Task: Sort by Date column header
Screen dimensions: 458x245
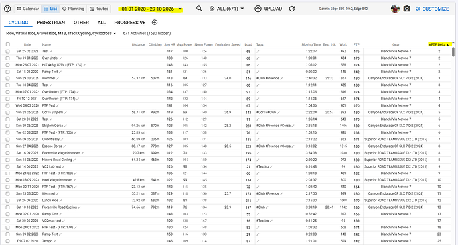Action: 27,44
